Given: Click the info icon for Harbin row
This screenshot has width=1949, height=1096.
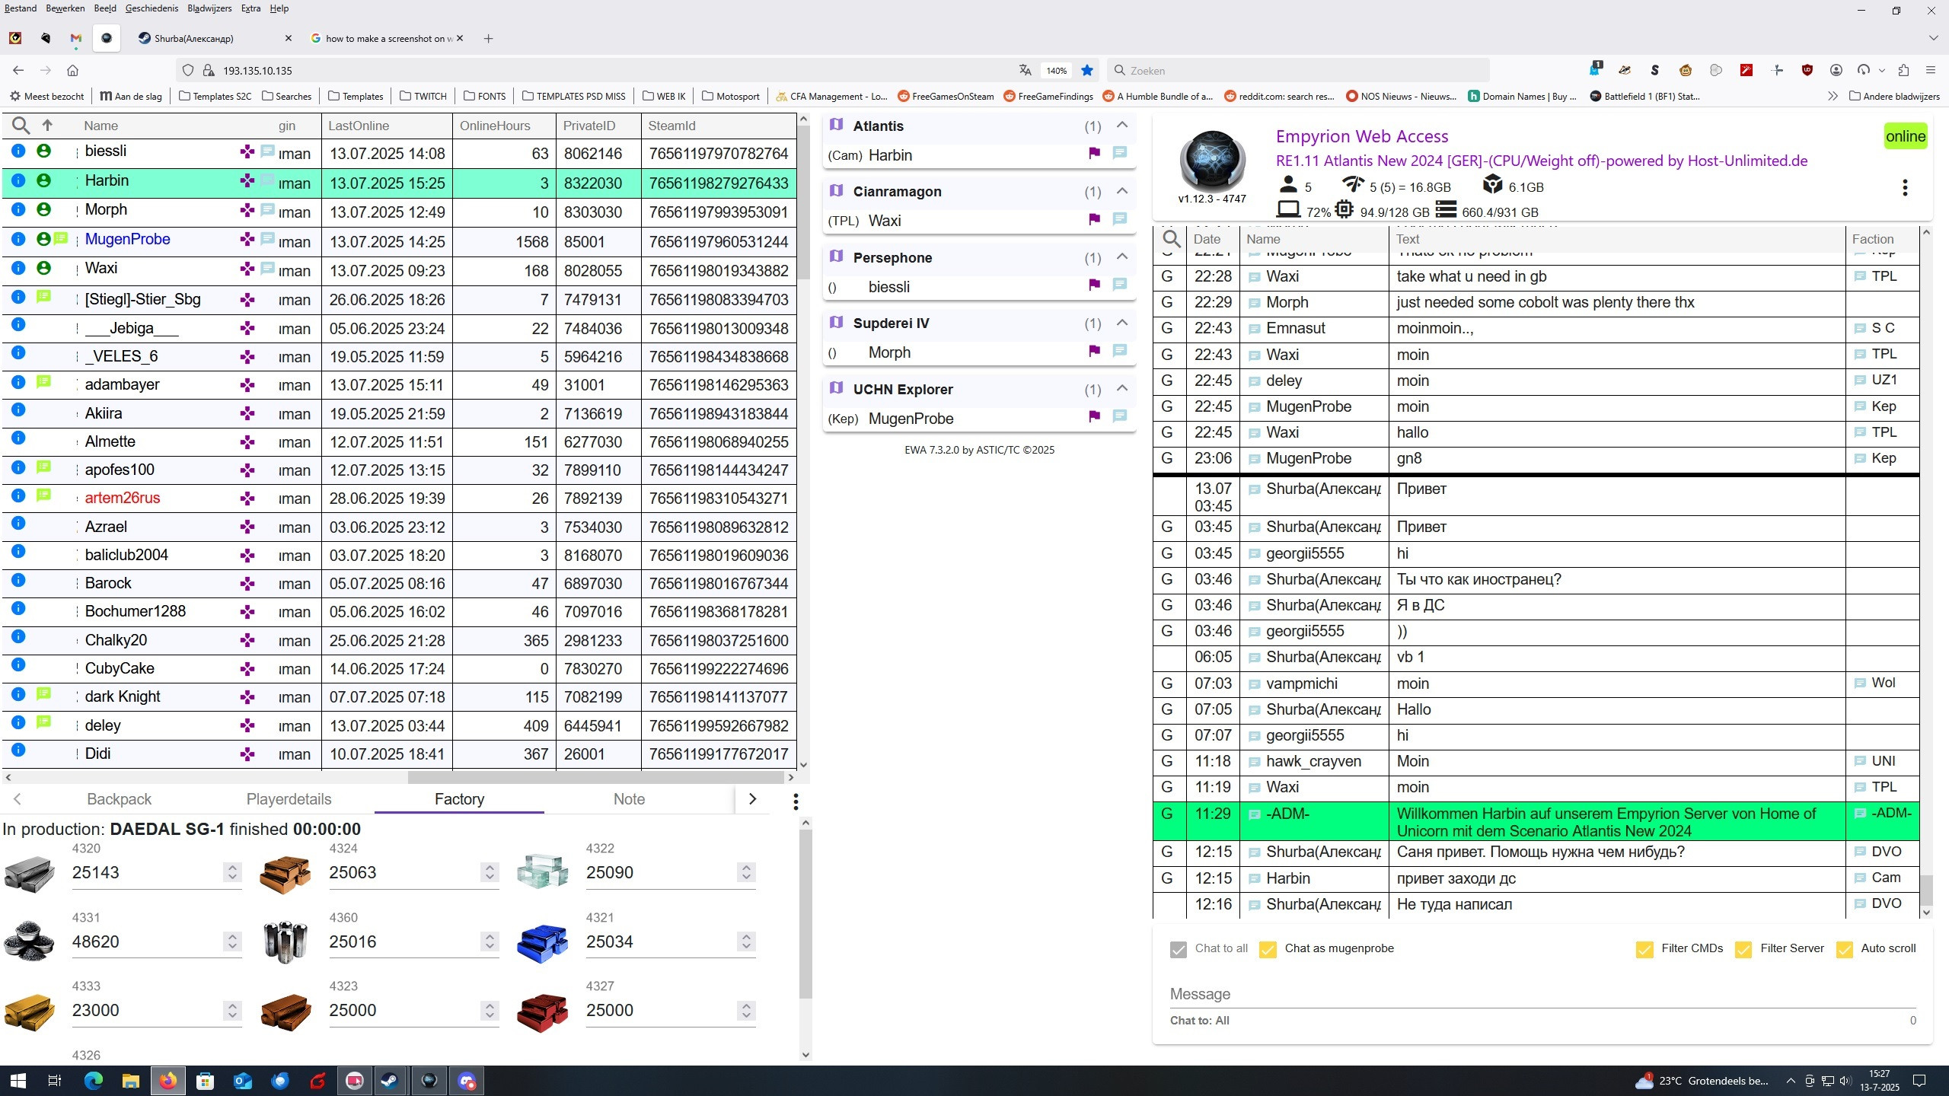Looking at the screenshot, I should tap(18, 181).
